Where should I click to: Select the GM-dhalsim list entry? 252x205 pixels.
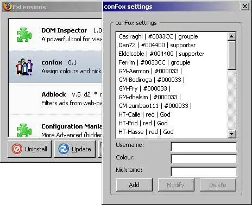pos(172,97)
